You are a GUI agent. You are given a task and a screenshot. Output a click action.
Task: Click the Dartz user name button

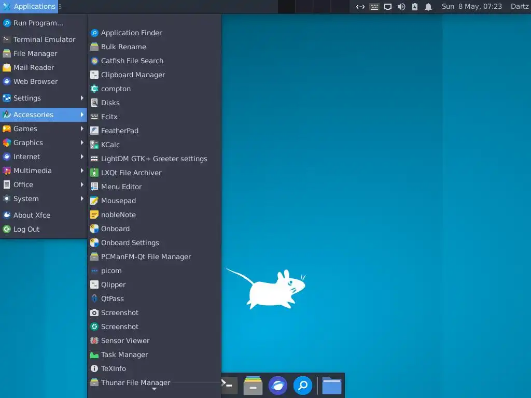[520, 6]
